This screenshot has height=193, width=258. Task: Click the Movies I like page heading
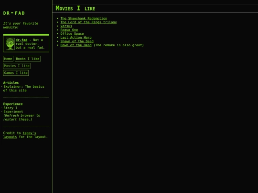75,8
